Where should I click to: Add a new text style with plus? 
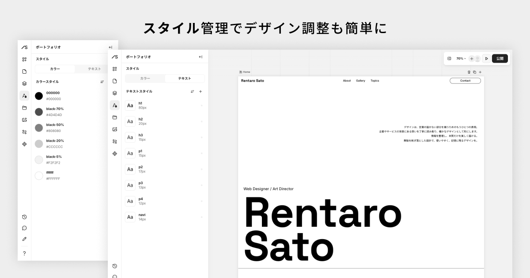tap(201, 92)
